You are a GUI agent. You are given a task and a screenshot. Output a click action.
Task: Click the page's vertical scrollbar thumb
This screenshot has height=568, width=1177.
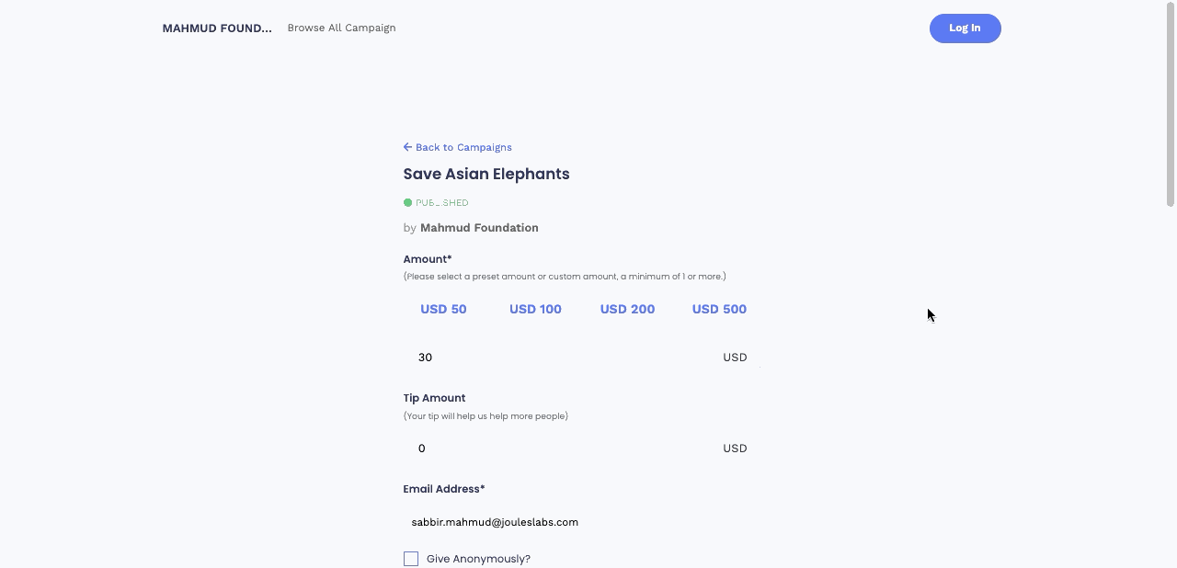pos(1171,104)
